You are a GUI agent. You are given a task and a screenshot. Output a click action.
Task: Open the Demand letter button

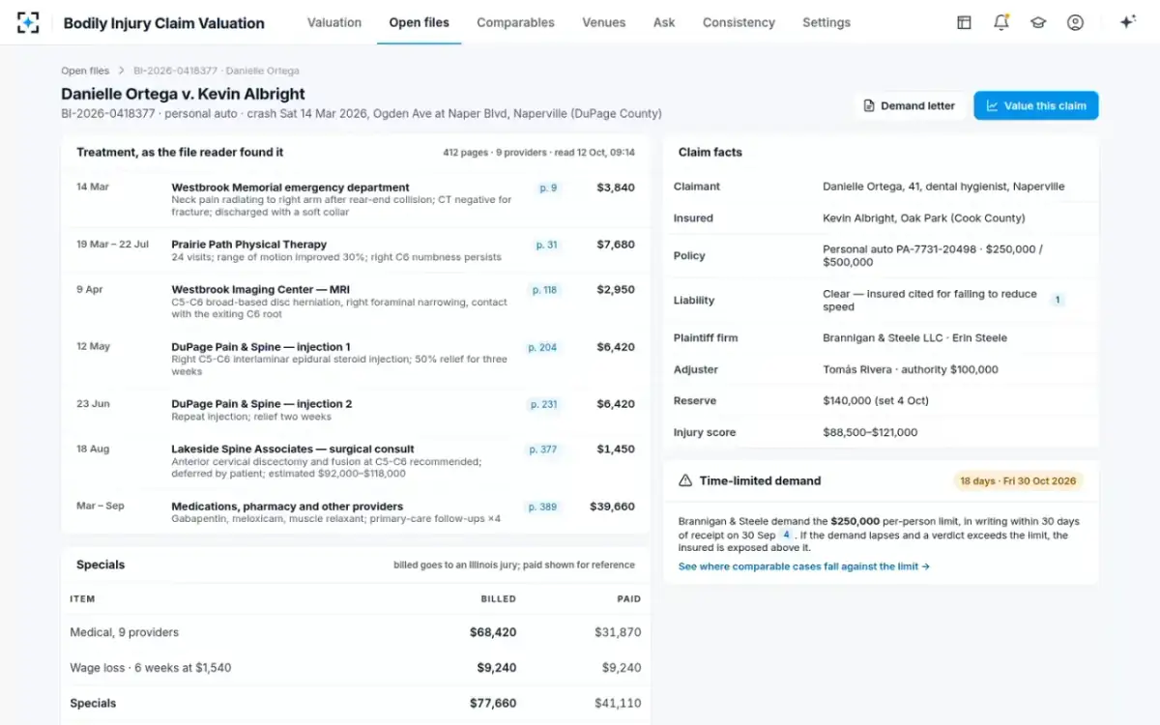(x=909, y=105)
